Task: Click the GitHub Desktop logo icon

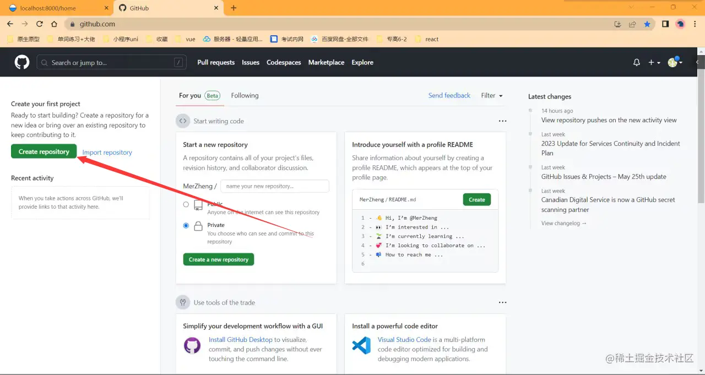Action: (192, 345)
